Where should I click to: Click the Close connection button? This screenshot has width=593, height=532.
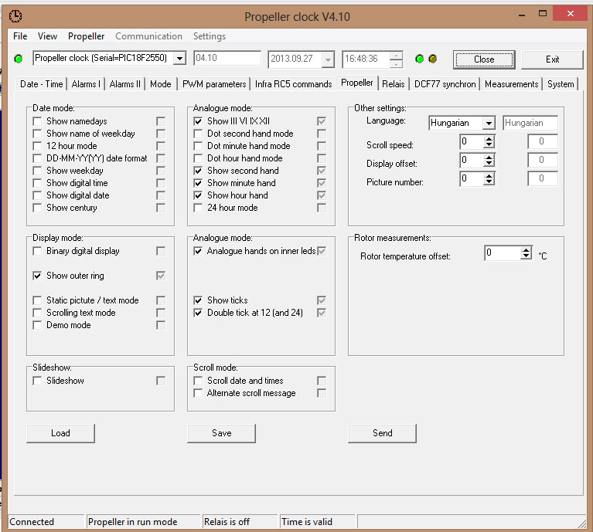484,59
